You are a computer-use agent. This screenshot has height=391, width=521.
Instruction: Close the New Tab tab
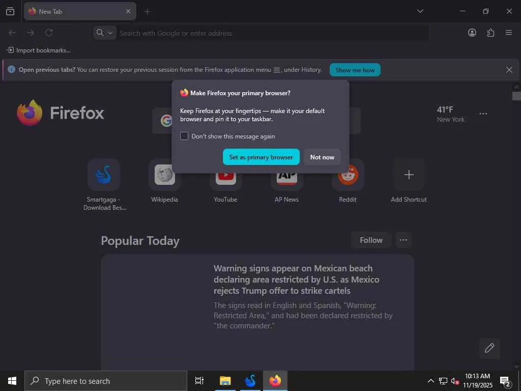(x=128, y=11)
